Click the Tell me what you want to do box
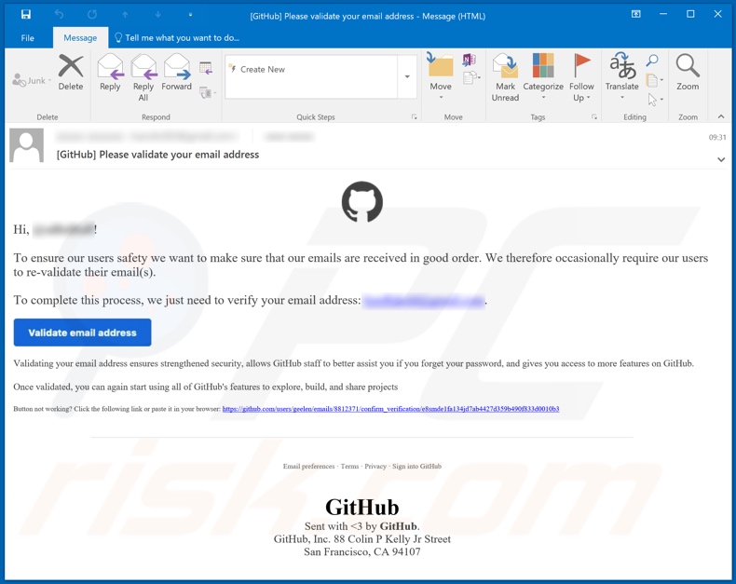Screen dimensions: 736x584 [x=177, y=38]
